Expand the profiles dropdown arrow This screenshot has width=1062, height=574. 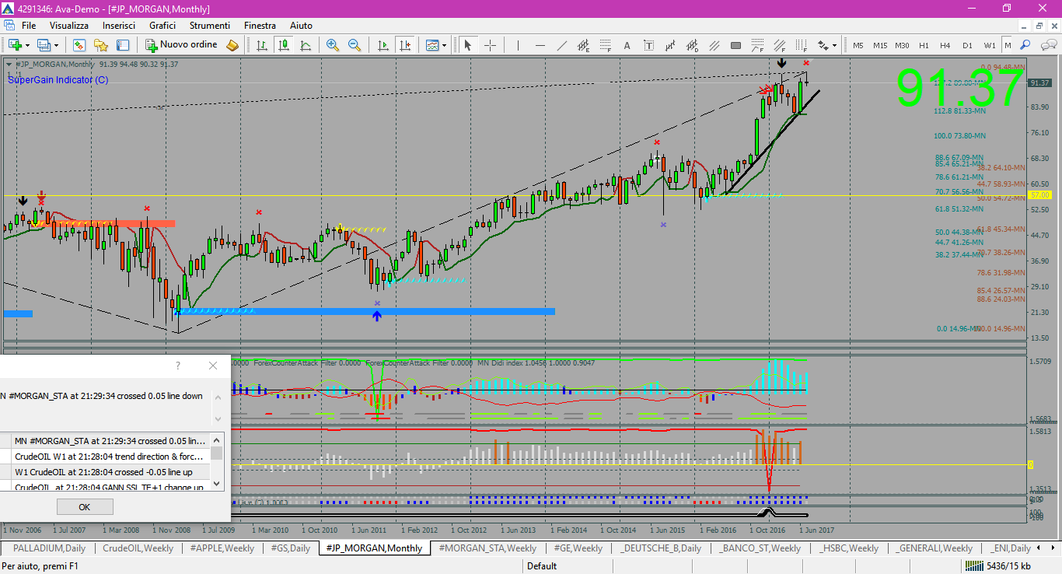tap(56, 45)
